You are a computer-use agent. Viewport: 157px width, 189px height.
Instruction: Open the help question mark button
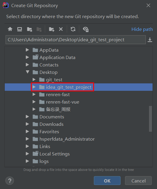(x=10, y=181)
